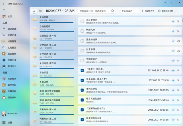This screenshot has height=126, width=183.
Task: Click the achievement search input field
Action: click(x=94, y=11)
